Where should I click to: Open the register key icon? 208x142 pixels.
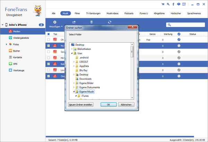(x=168, y=4)
